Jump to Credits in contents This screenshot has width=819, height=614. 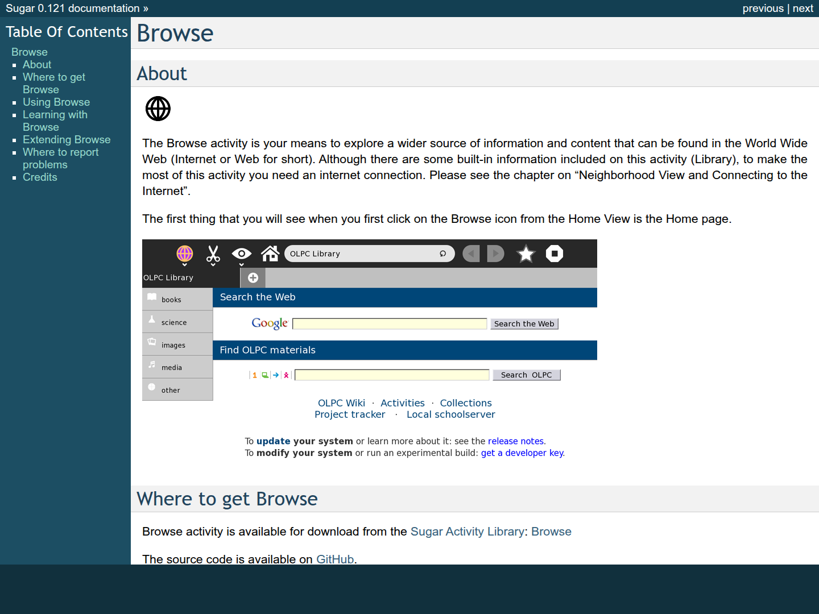pos(40,177)
